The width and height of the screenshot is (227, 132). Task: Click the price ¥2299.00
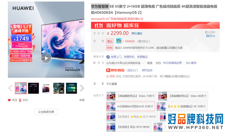[x=117, y=33]
